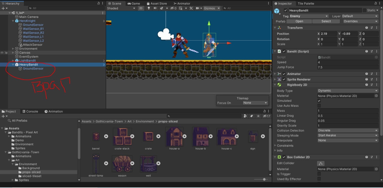383x188 pixels.
Task: Open the tools settings icon in the Scene toolbar
Action: pyautogui.click(x=191, y=8)
